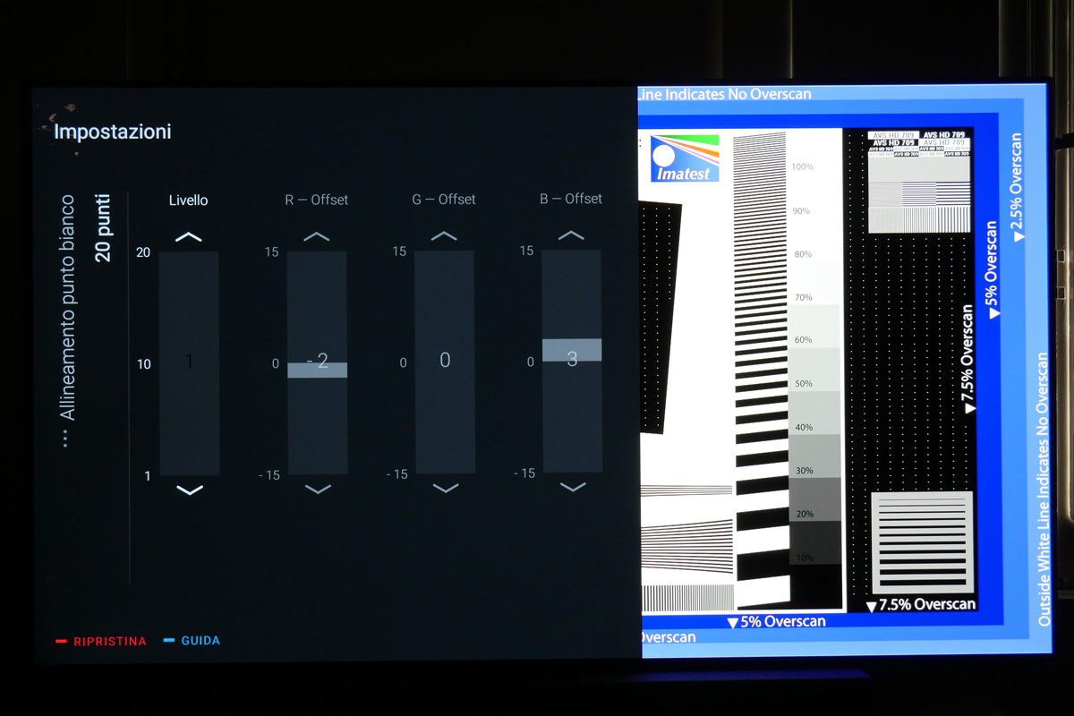Viewport: 1074px width, 716px height.
Task: Lower G — Offset using down chevron
Action: [x=445, y=488]
